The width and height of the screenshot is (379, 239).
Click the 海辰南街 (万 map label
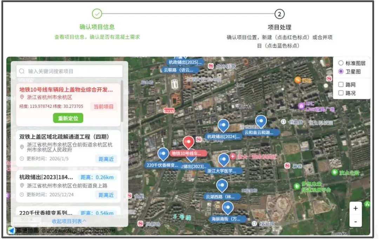[x=228, y=219]
